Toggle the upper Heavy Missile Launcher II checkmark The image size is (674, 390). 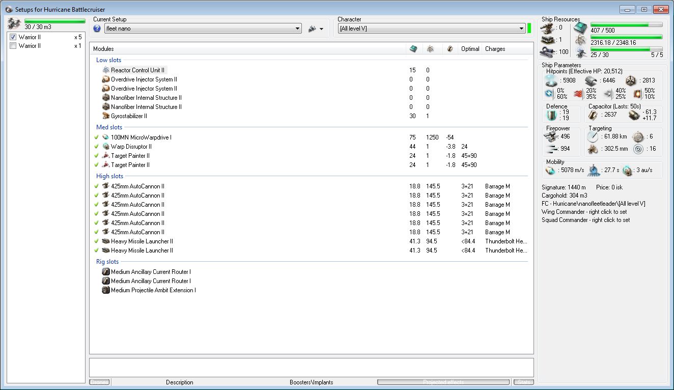tap(96, 241)
